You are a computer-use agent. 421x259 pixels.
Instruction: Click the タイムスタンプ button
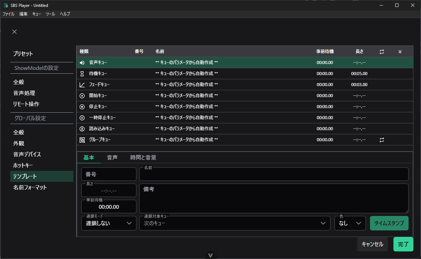389,223
